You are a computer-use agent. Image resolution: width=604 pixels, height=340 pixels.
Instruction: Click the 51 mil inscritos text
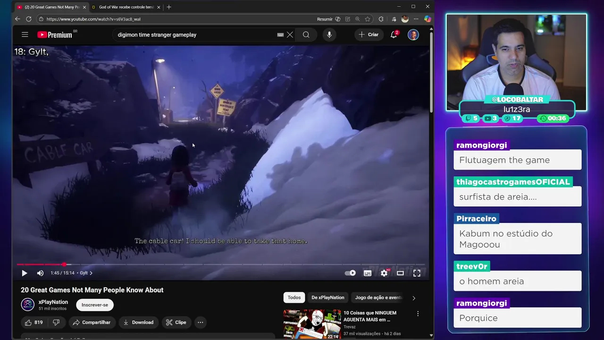tap(52, 308)
